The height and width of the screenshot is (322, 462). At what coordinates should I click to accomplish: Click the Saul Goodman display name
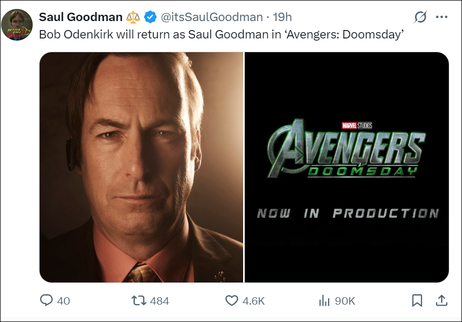pyautogui.click(x=81, y=17)
